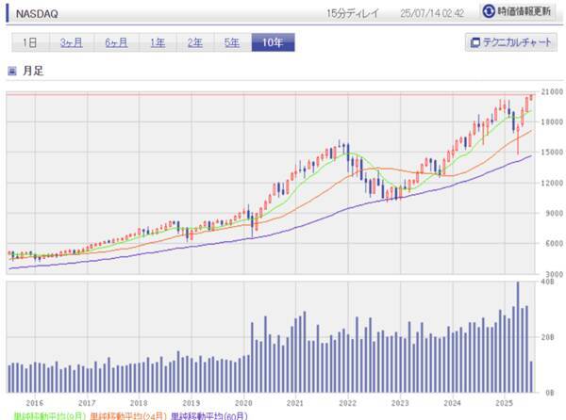Click the window icon on テクニカルチャート button
Image resolution: width=566 pixels, height=420 pixels.
pyautogui.click(x=475, y=42)
